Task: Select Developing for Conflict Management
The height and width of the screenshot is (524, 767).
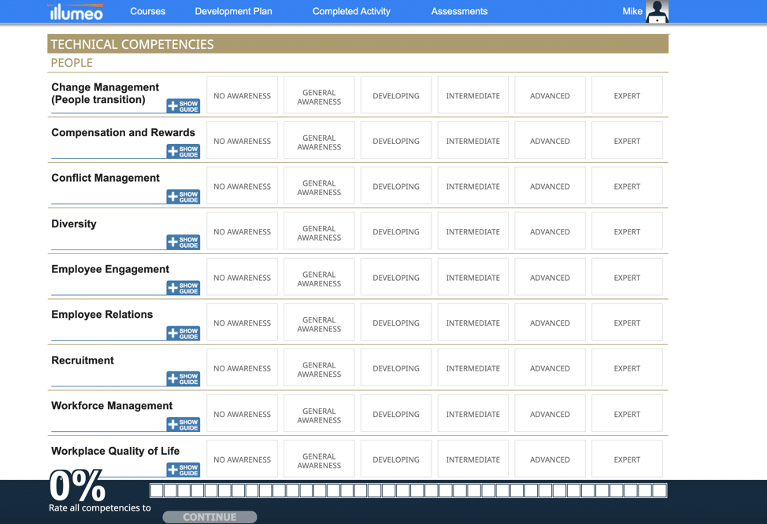Action: point(395,186)
